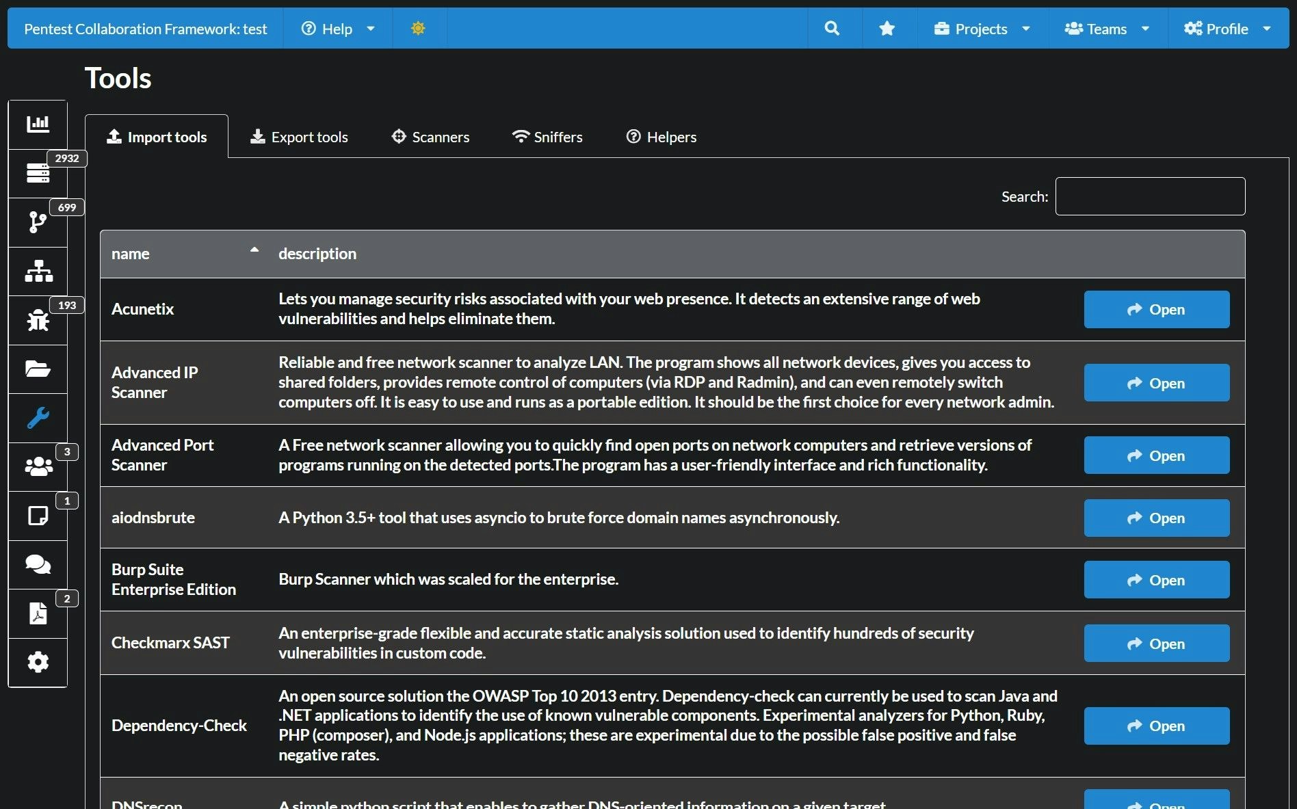Open the branch icon with 699 badge
1297x809 pixels.
tap(38, 222)
